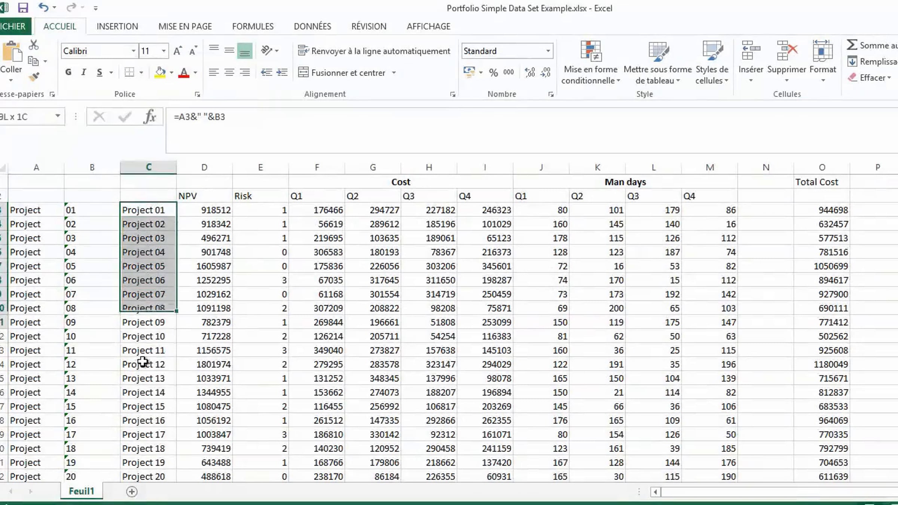Click the Mise en forme conditionnelle button
898x505 pixels.
590,62
